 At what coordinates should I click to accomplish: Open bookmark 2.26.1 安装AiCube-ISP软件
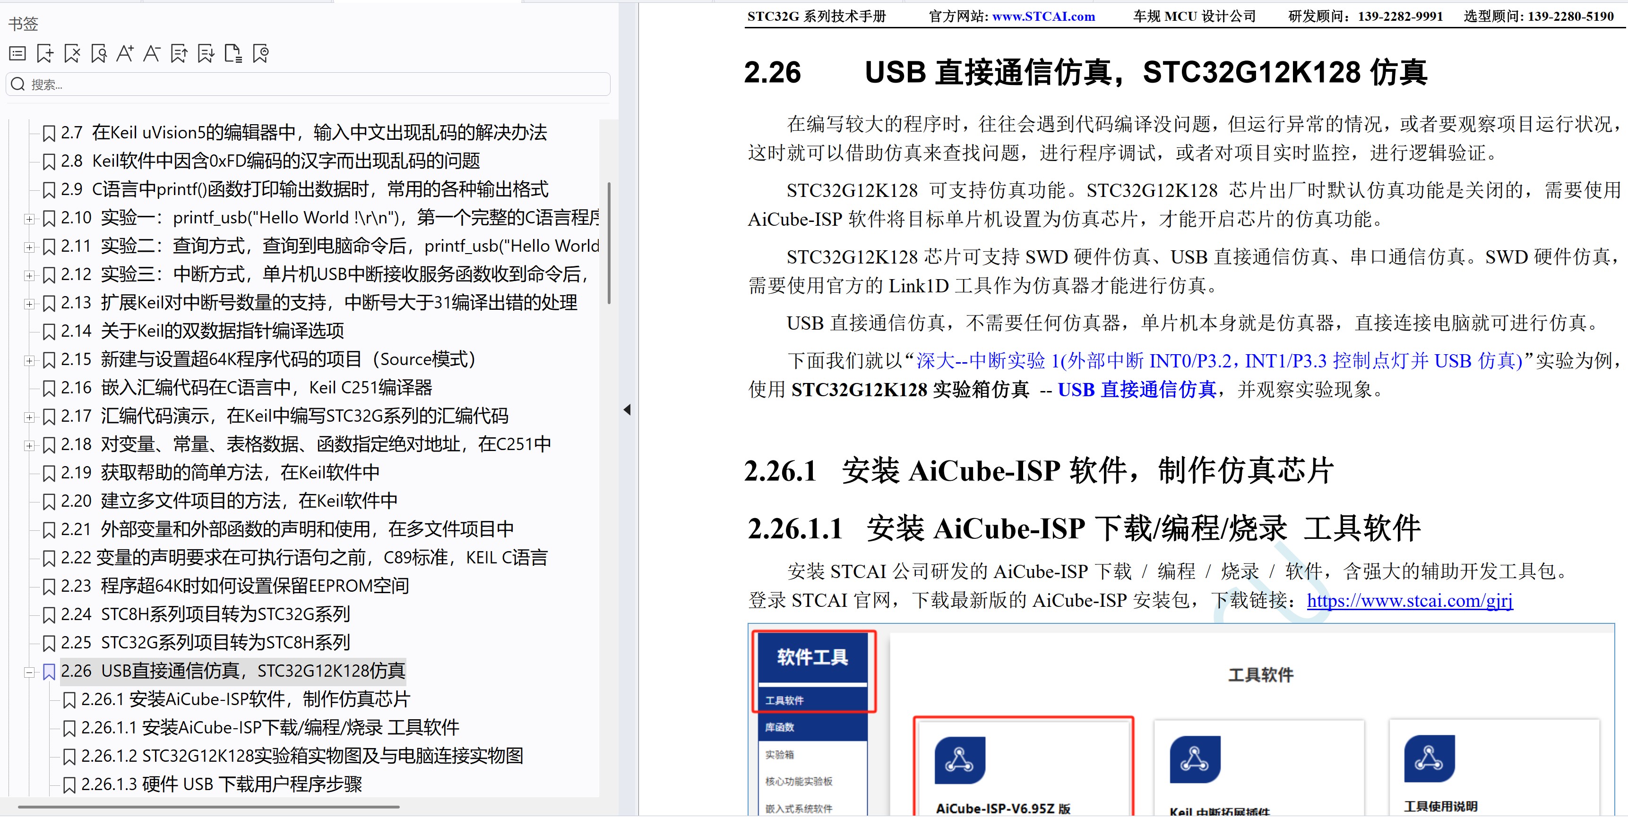(246, 699)
